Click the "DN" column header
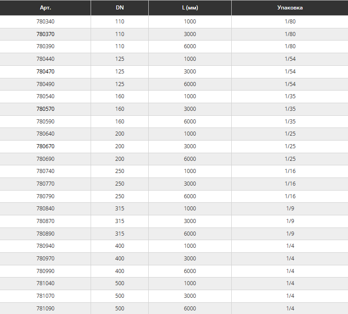 pos(119,8)
